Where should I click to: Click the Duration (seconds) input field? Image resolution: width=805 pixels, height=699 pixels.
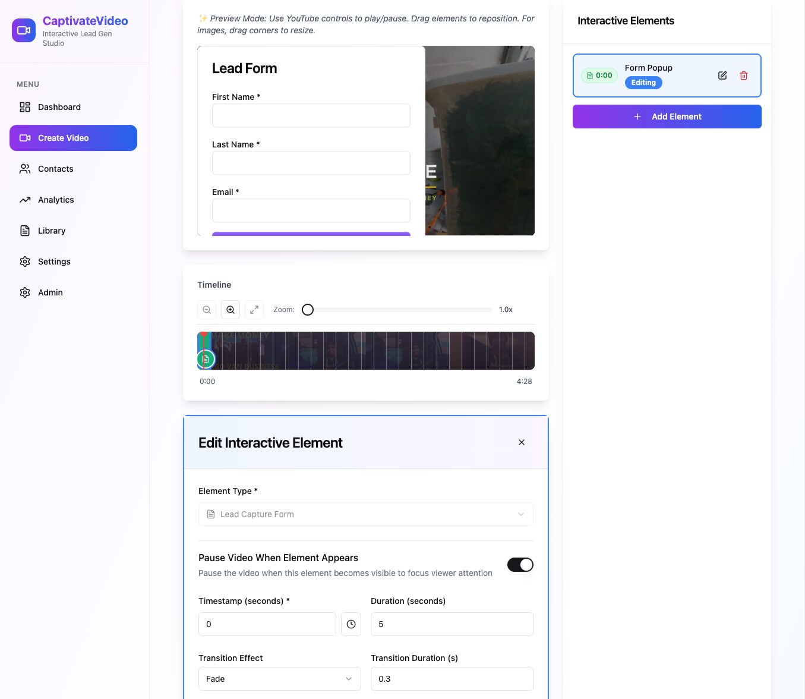click(452, 624)
